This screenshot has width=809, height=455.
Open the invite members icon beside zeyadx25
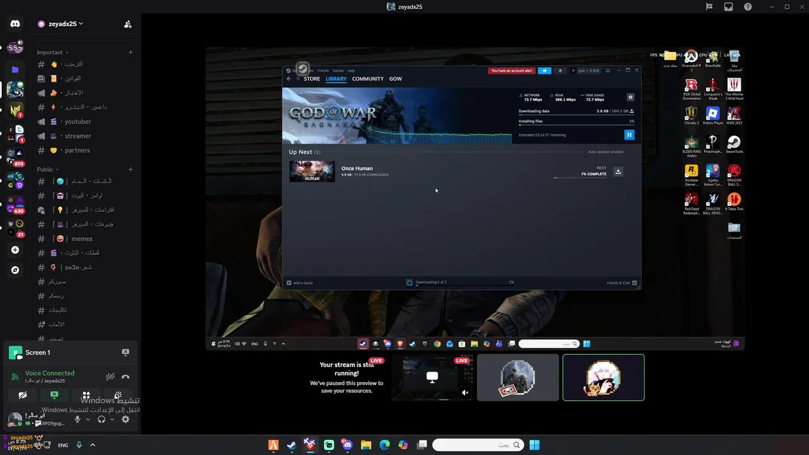click(128, 24)
